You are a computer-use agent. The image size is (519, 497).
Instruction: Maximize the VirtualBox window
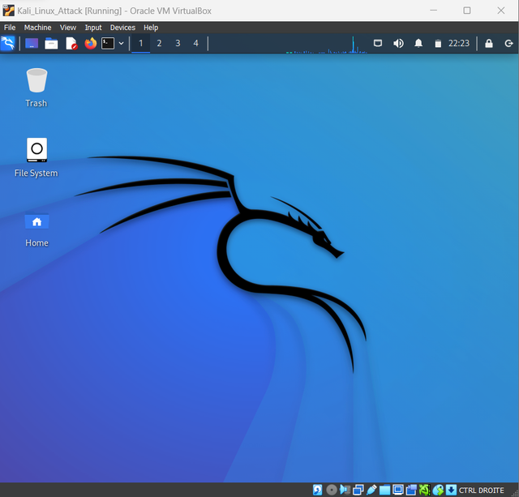[x=467, y=11]
